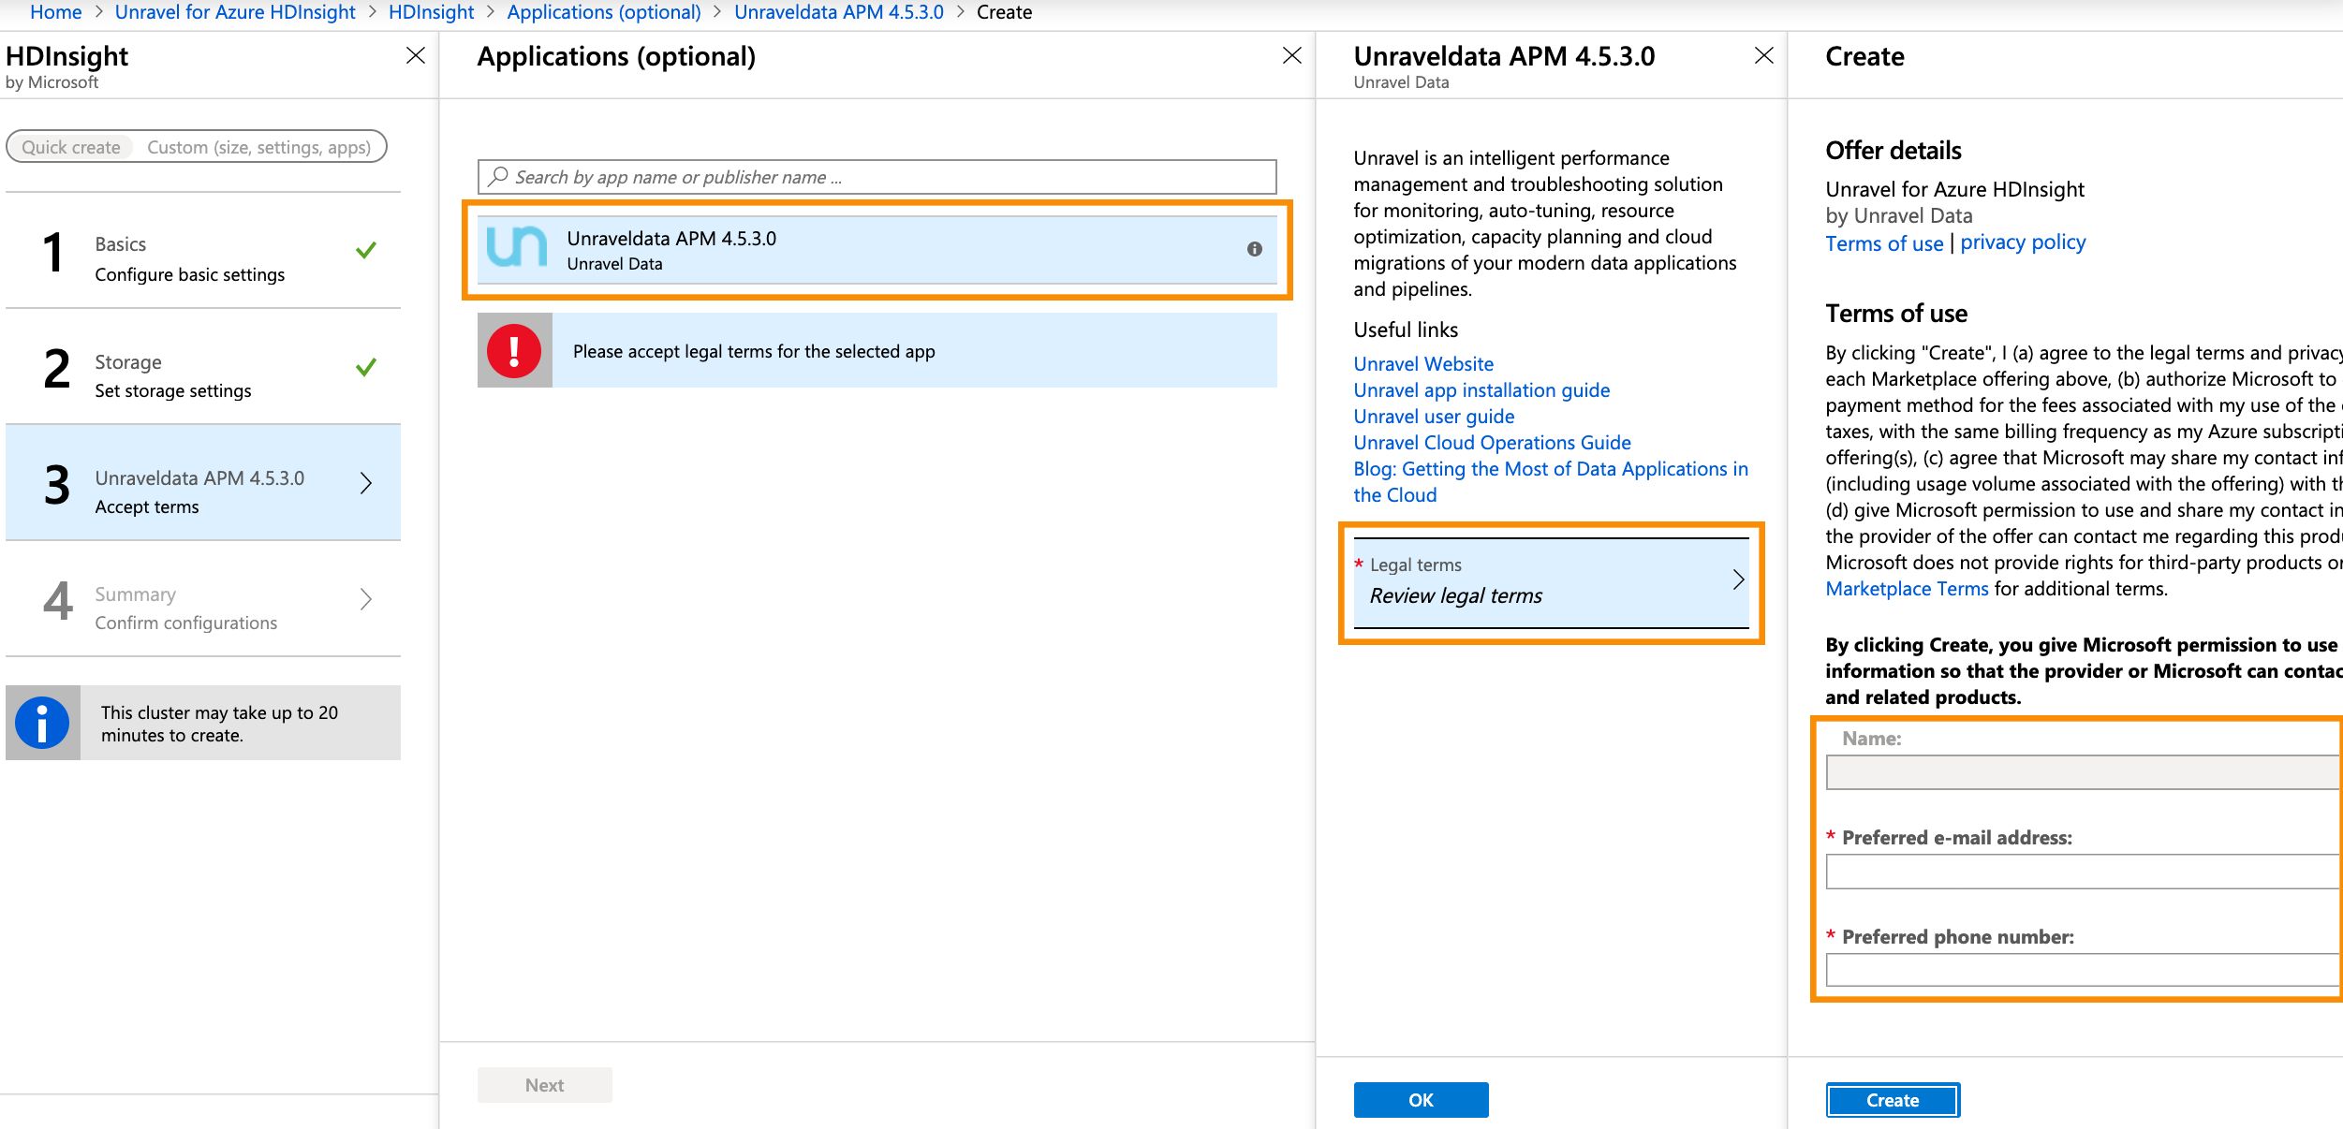Click the 'Useful links' heading
The width and height of the screenshot is (2343, 1129).
tap(1406, 330)
